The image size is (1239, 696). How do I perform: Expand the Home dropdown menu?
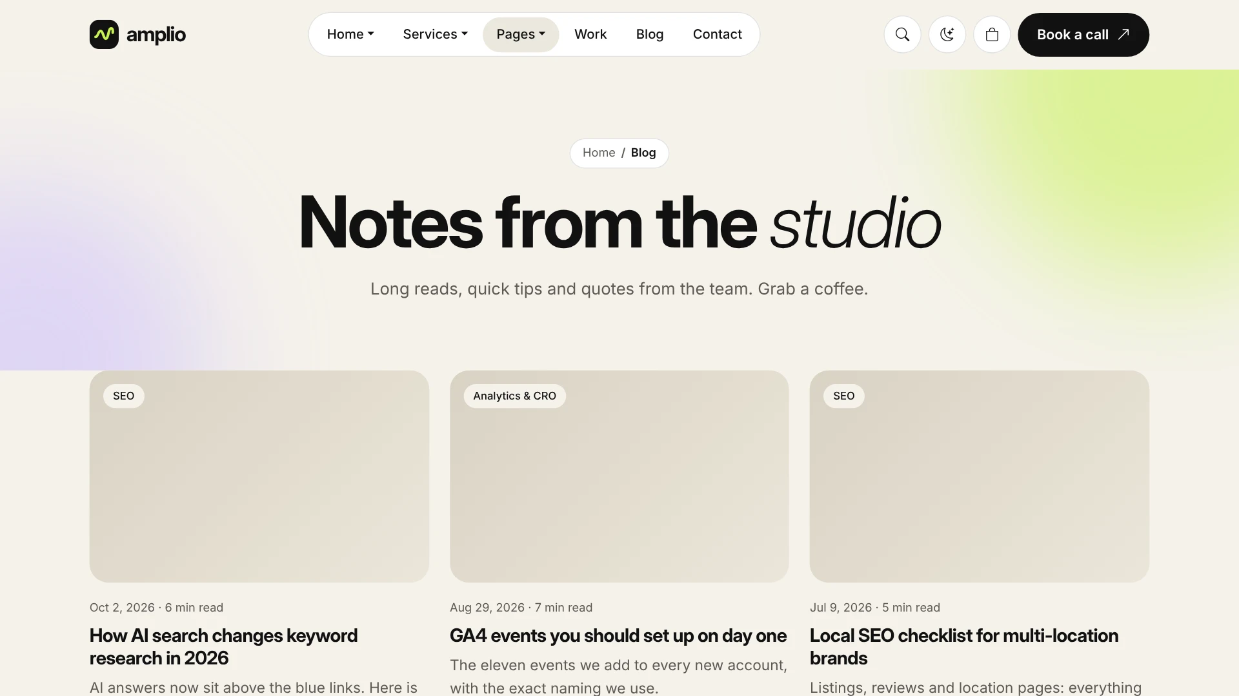(350, 34)
